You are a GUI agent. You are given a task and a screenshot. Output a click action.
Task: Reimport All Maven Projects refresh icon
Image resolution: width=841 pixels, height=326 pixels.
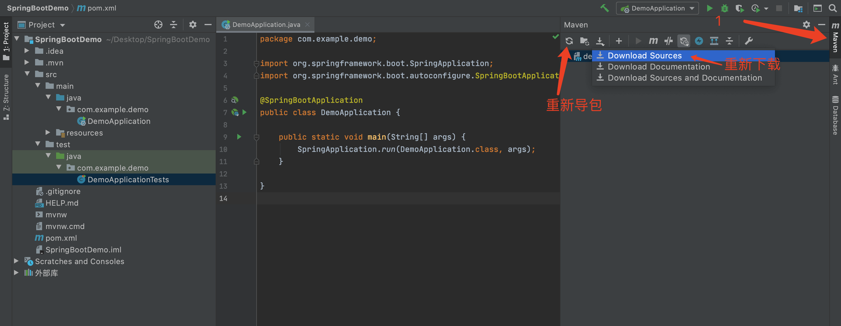tap(569, 41)
